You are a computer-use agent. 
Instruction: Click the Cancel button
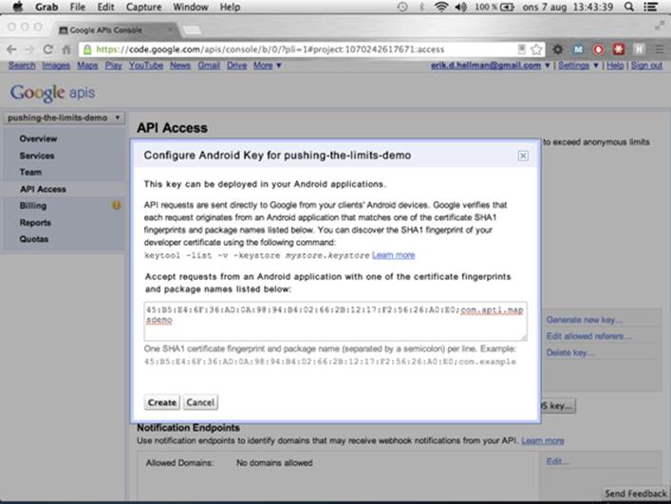click(x=200, y=402)
